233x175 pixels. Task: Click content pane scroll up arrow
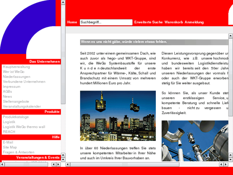click(230, 36)
